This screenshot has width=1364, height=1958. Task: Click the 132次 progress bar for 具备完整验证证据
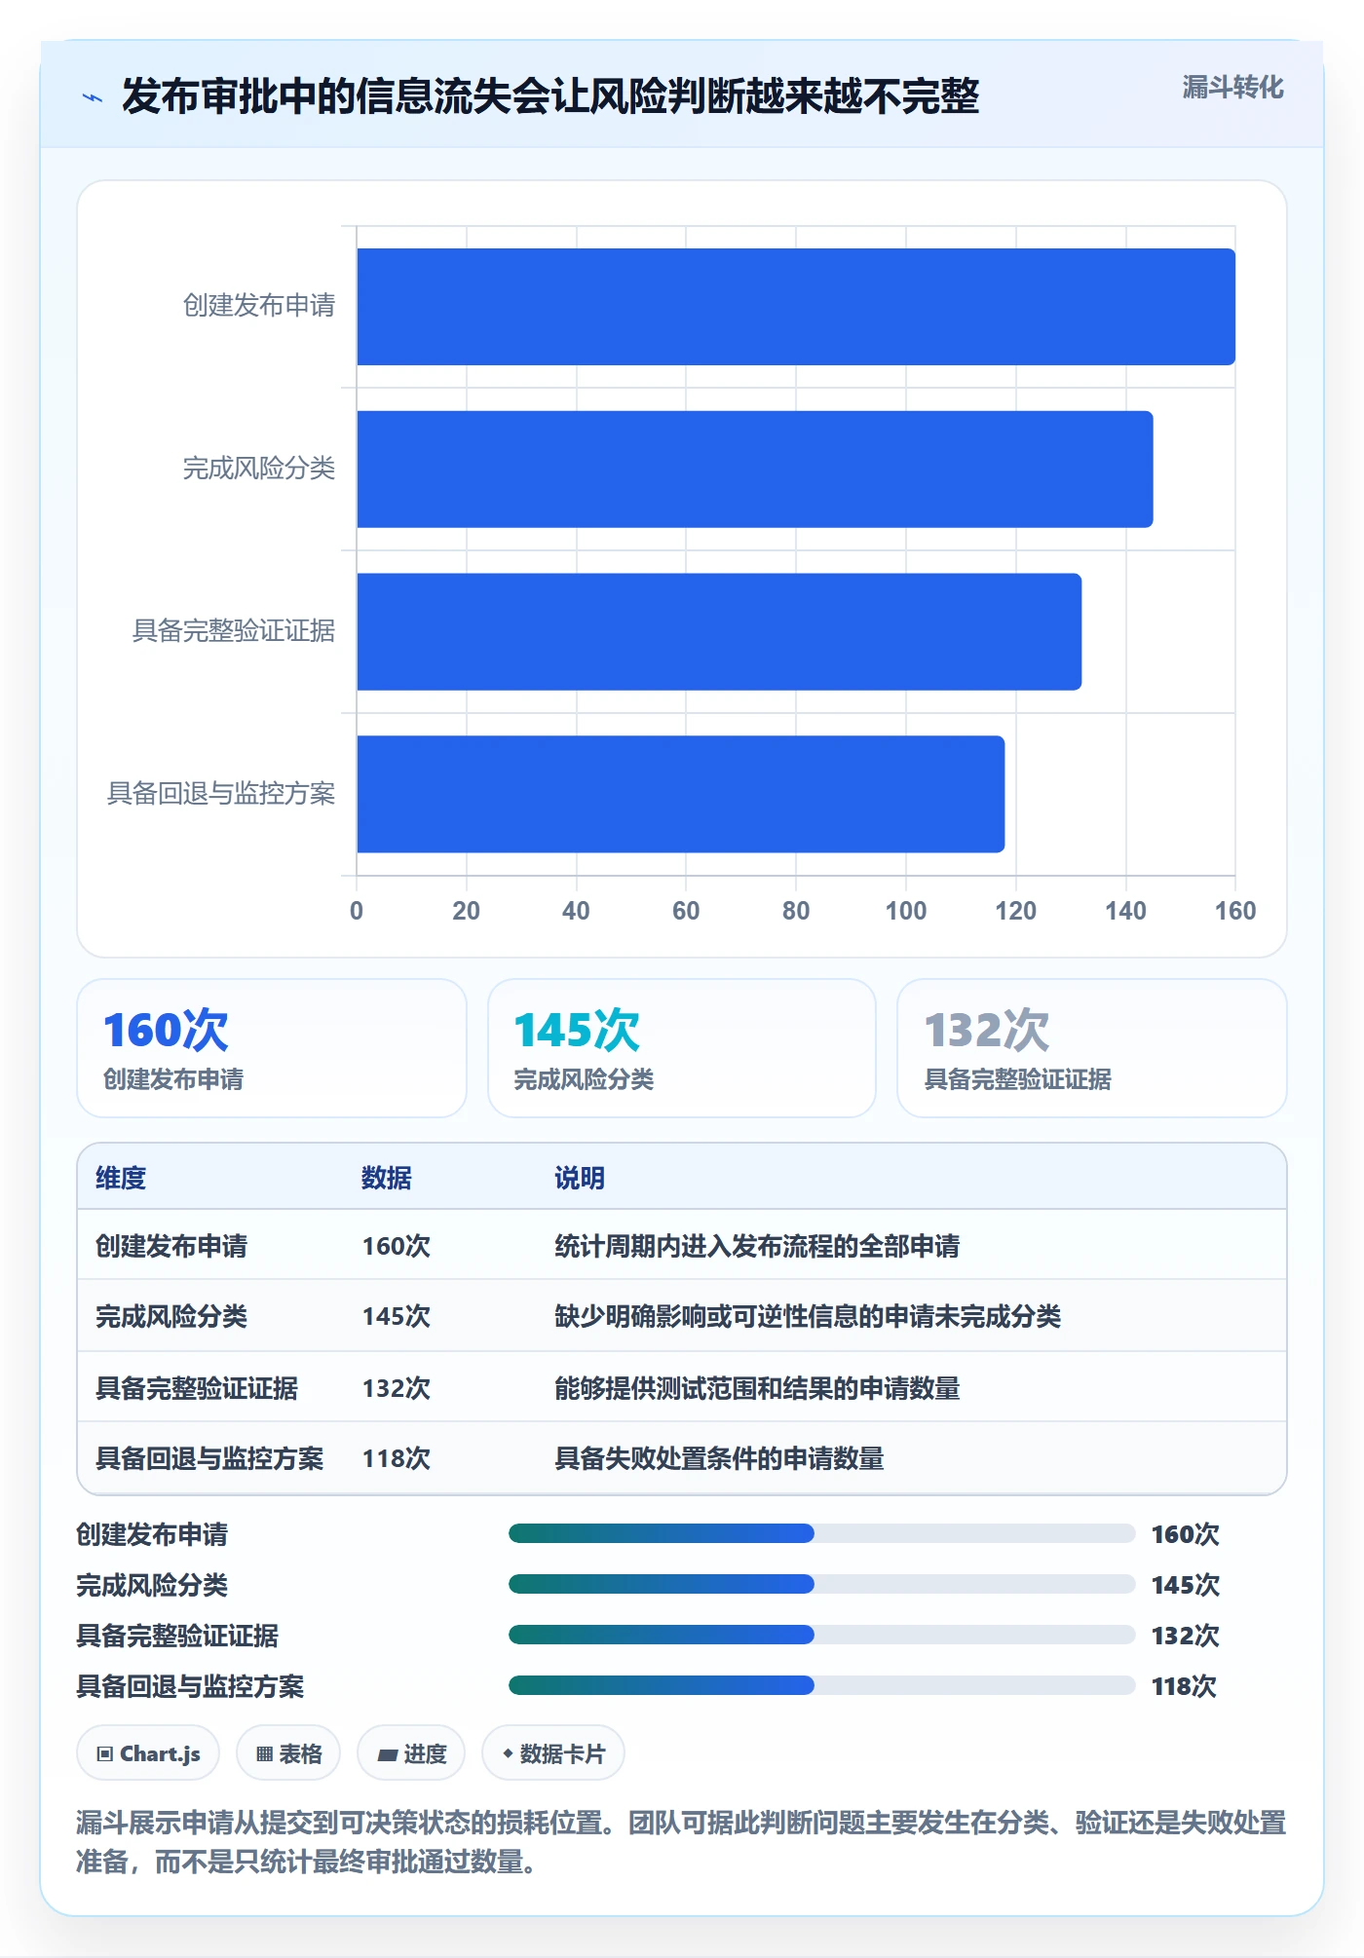(x=821, y=1636)
